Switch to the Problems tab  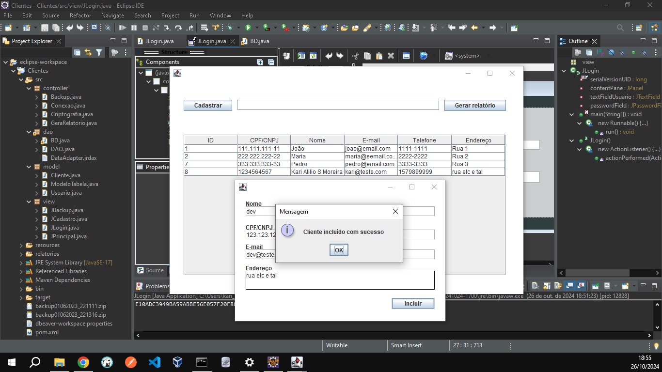coord(153,286)
